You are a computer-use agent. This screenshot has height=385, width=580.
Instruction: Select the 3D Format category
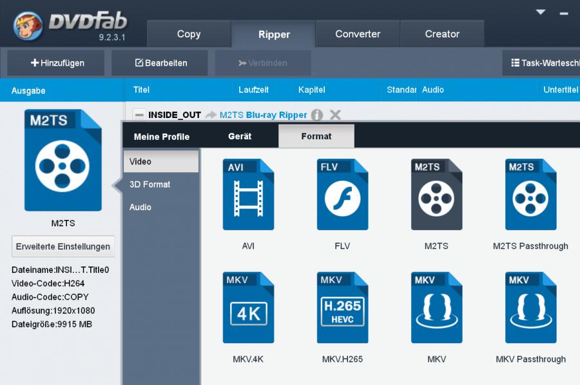click(x=161, y=184)
